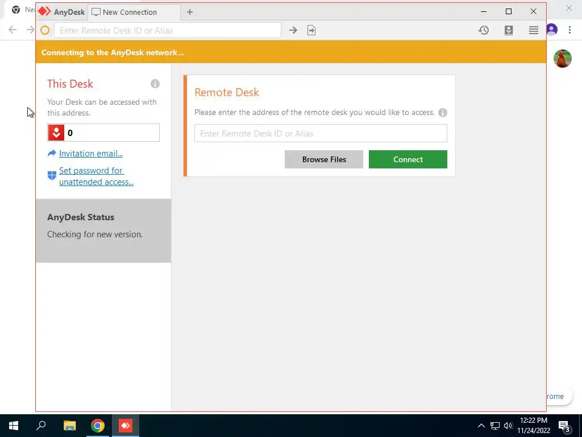The image size is (582, 437).
Task: Open the AnyDesk hamburger menu
Action: [x=534, y=30]
